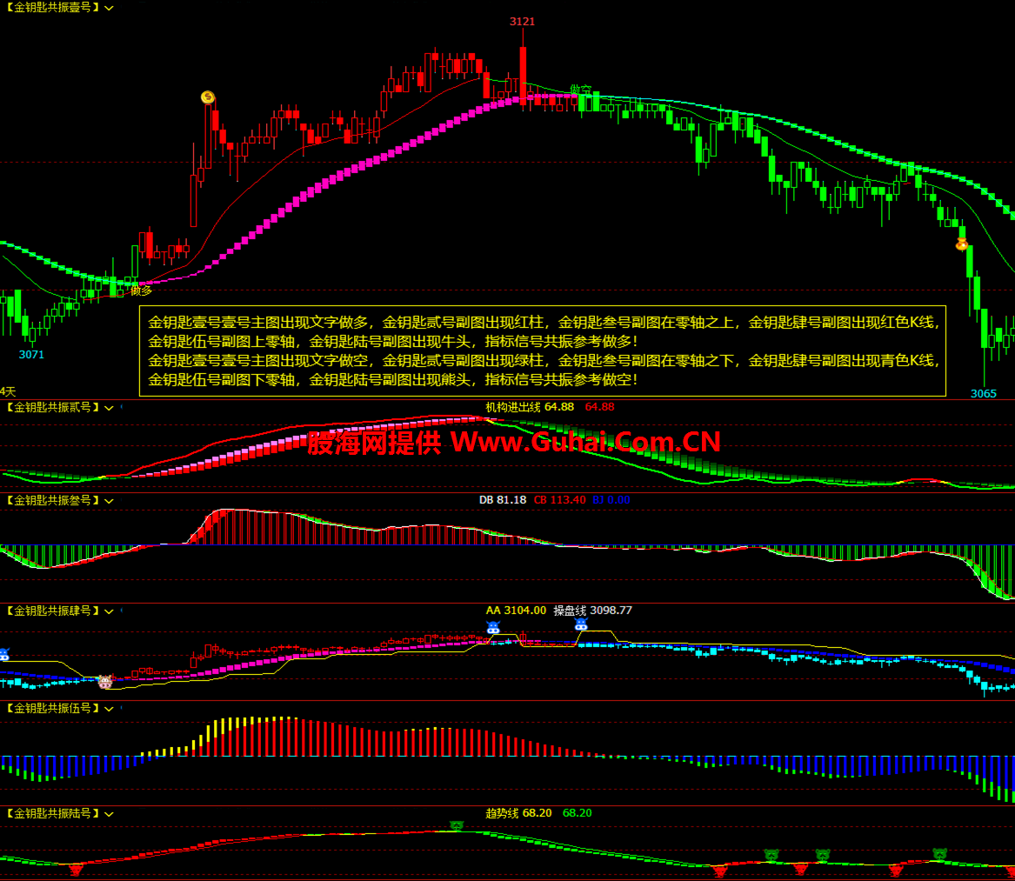The width and height of the screenshot is (1015, 881).
Task: Click the note line ending 指标信号共振参考做多
Action: [393, 341]
